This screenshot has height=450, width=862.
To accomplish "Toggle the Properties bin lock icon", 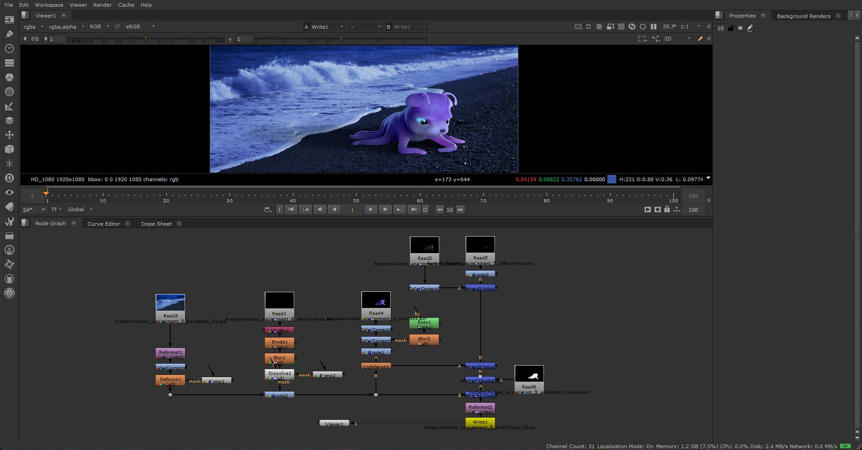I will coord(731,28).
